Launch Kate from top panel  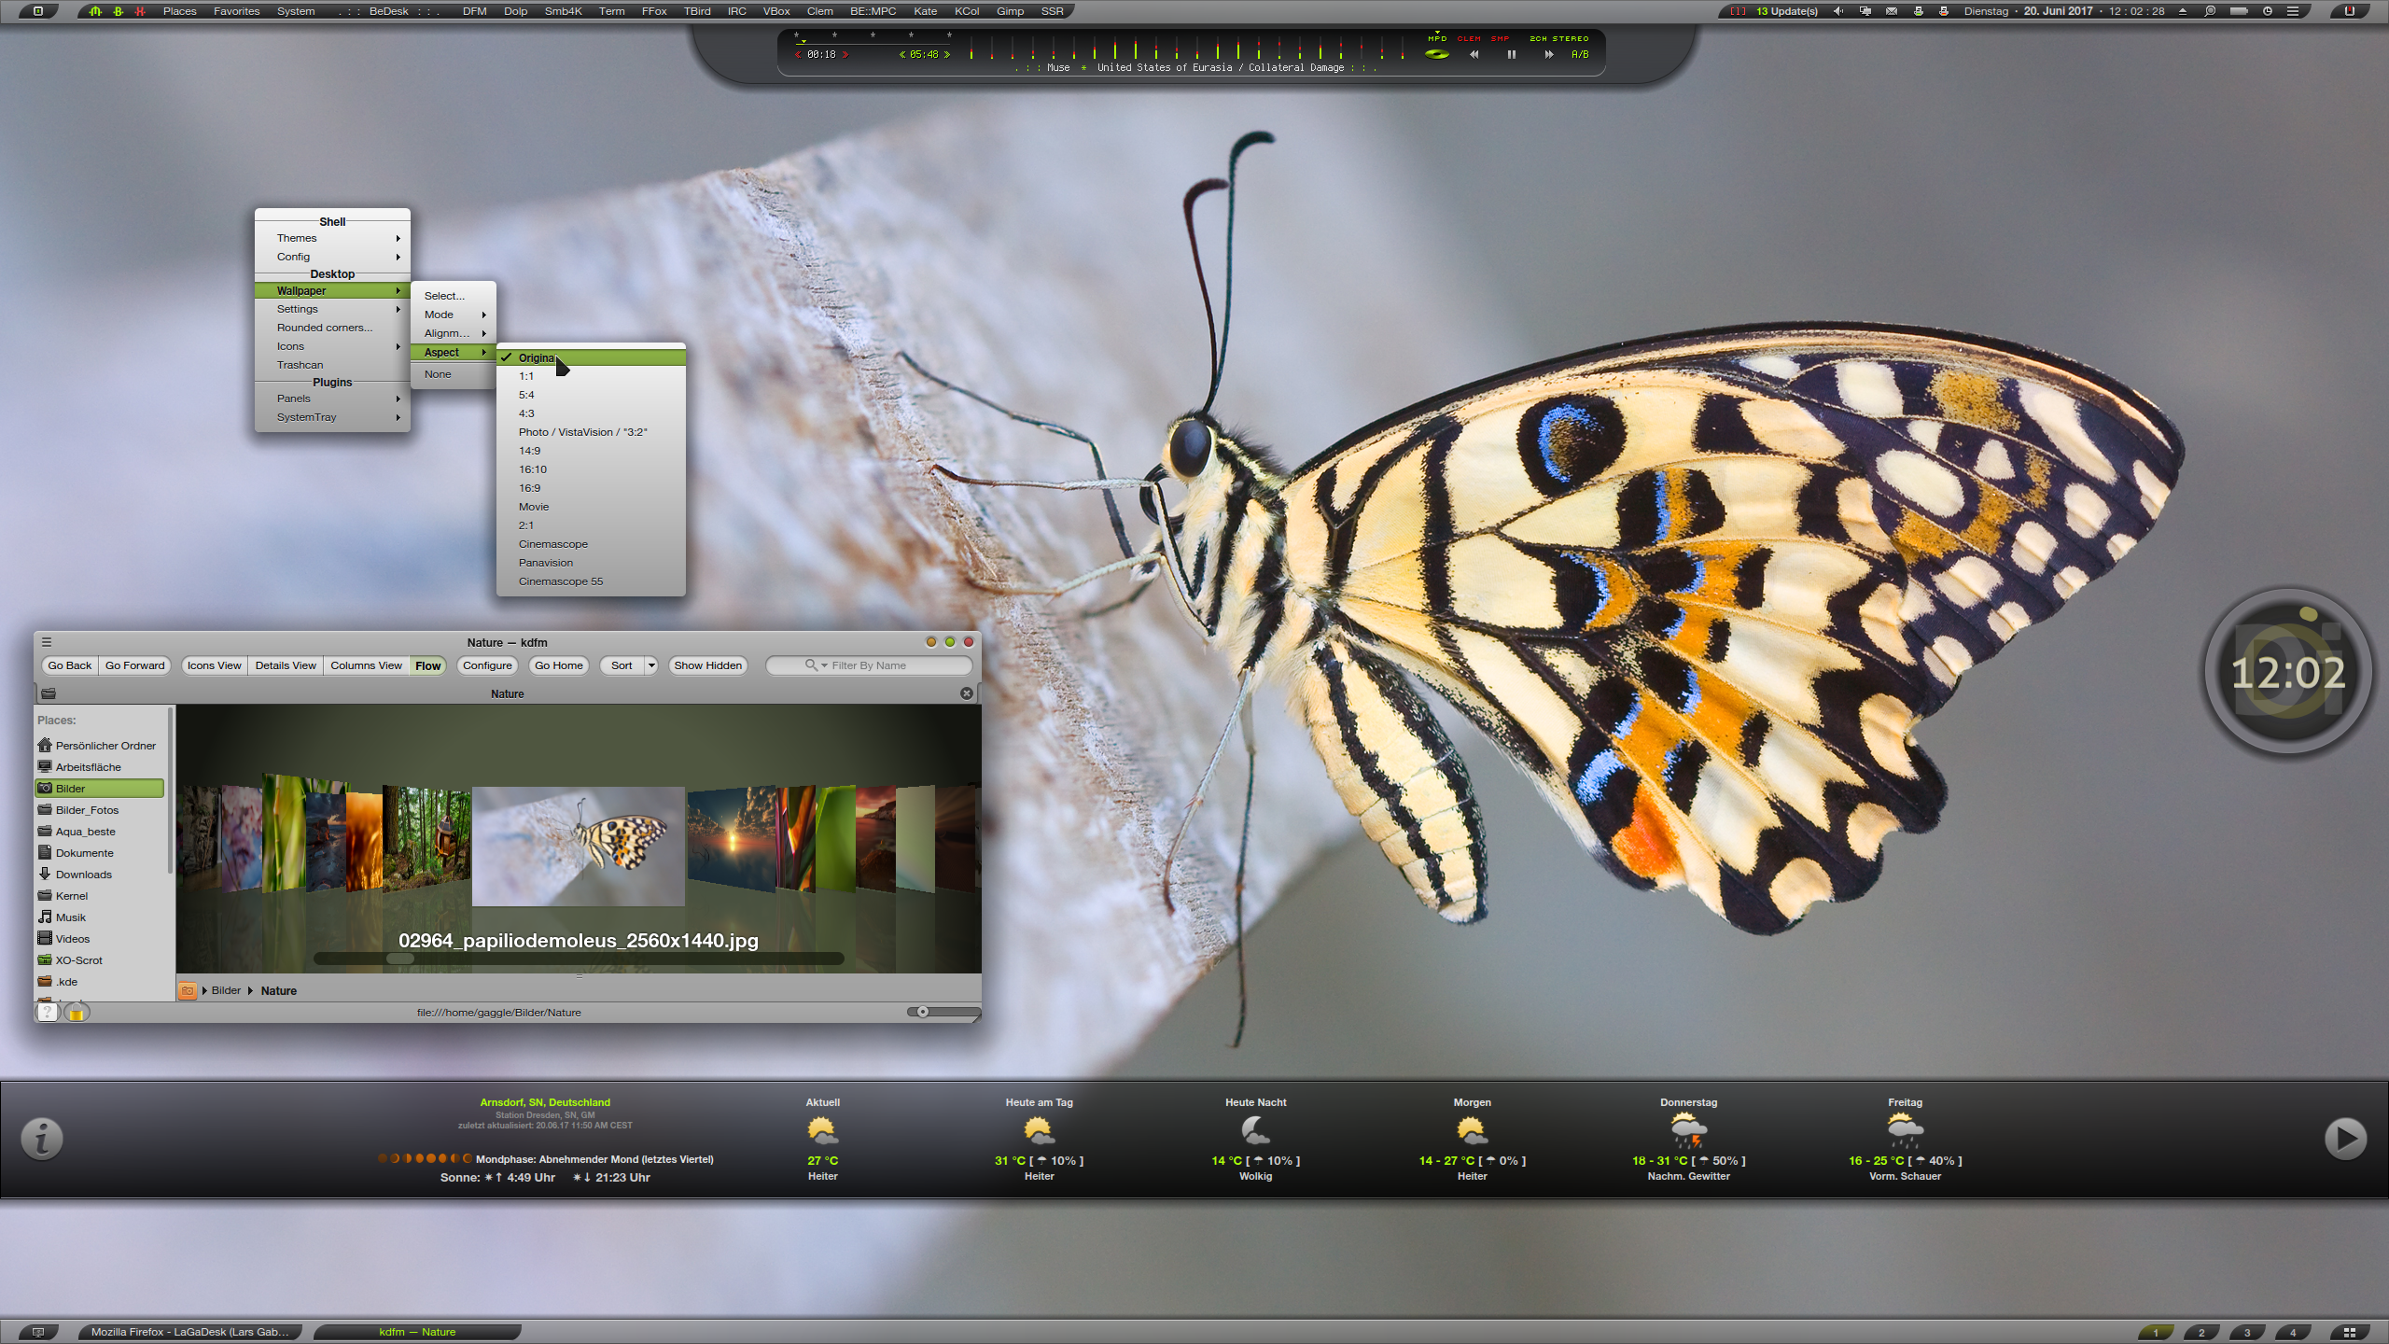pos(925,11)
